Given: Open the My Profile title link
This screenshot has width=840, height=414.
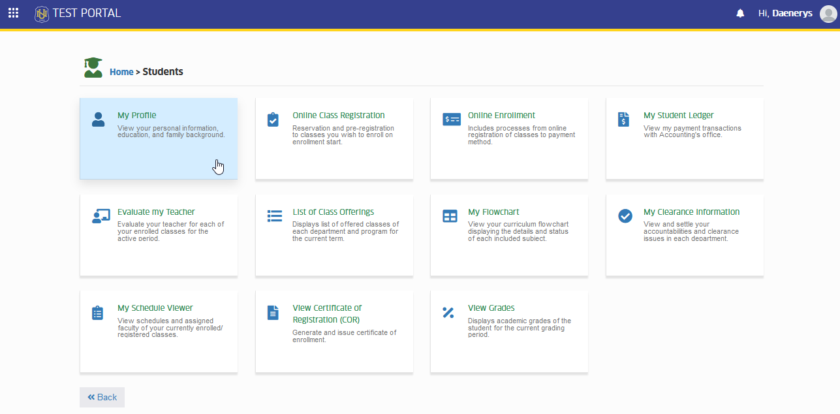Looking at the screenshot, I should pos(137,116).
